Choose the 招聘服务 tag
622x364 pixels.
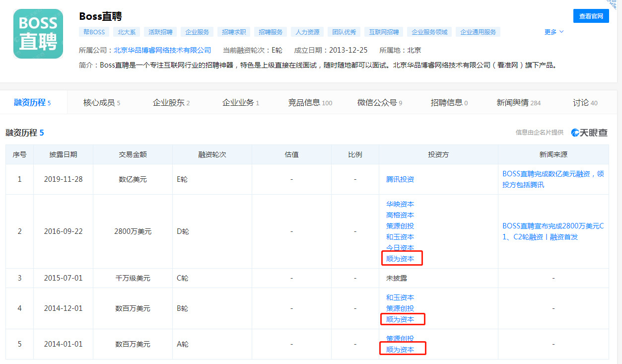pyautogui.click(x=271, y=32)
